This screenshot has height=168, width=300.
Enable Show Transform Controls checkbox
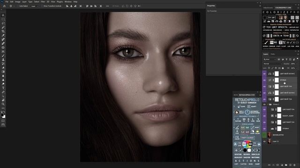42,6
